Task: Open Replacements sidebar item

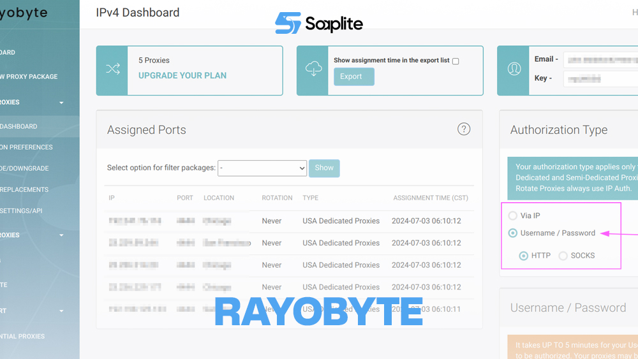Action: coord(24,189)
